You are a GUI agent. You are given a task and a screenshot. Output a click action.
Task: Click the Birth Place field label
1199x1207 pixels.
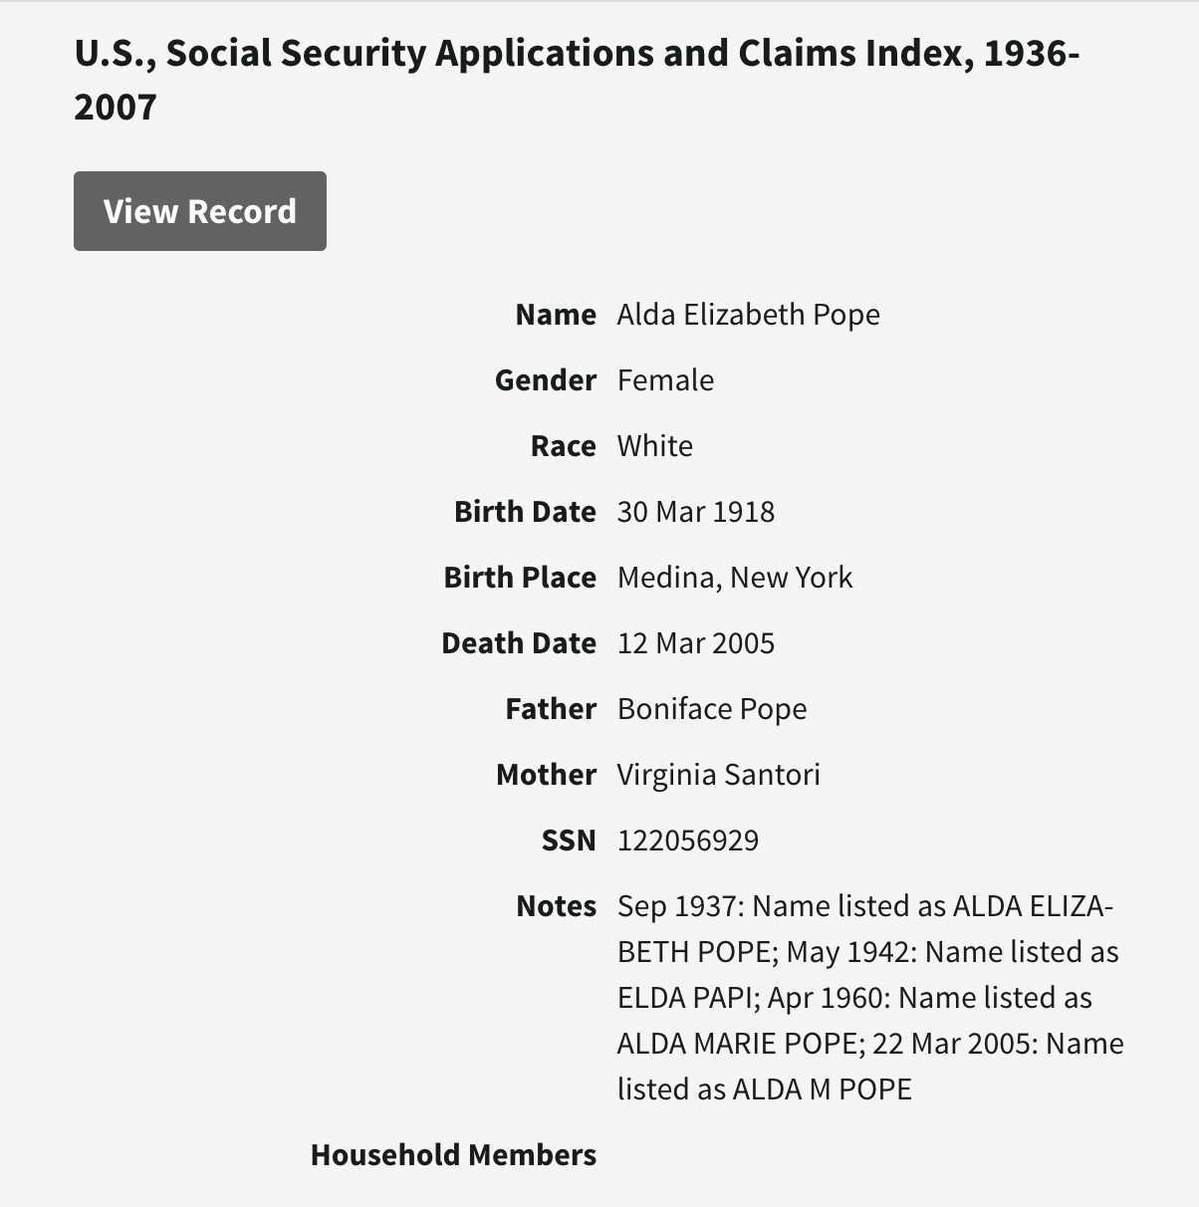pos(520,578)
